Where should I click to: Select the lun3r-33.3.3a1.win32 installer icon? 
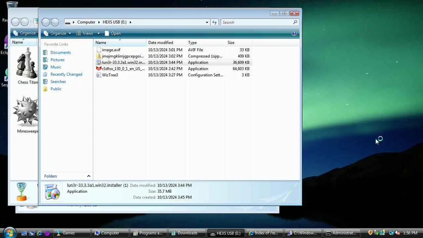pyautogui.click(x=98, y=62)
